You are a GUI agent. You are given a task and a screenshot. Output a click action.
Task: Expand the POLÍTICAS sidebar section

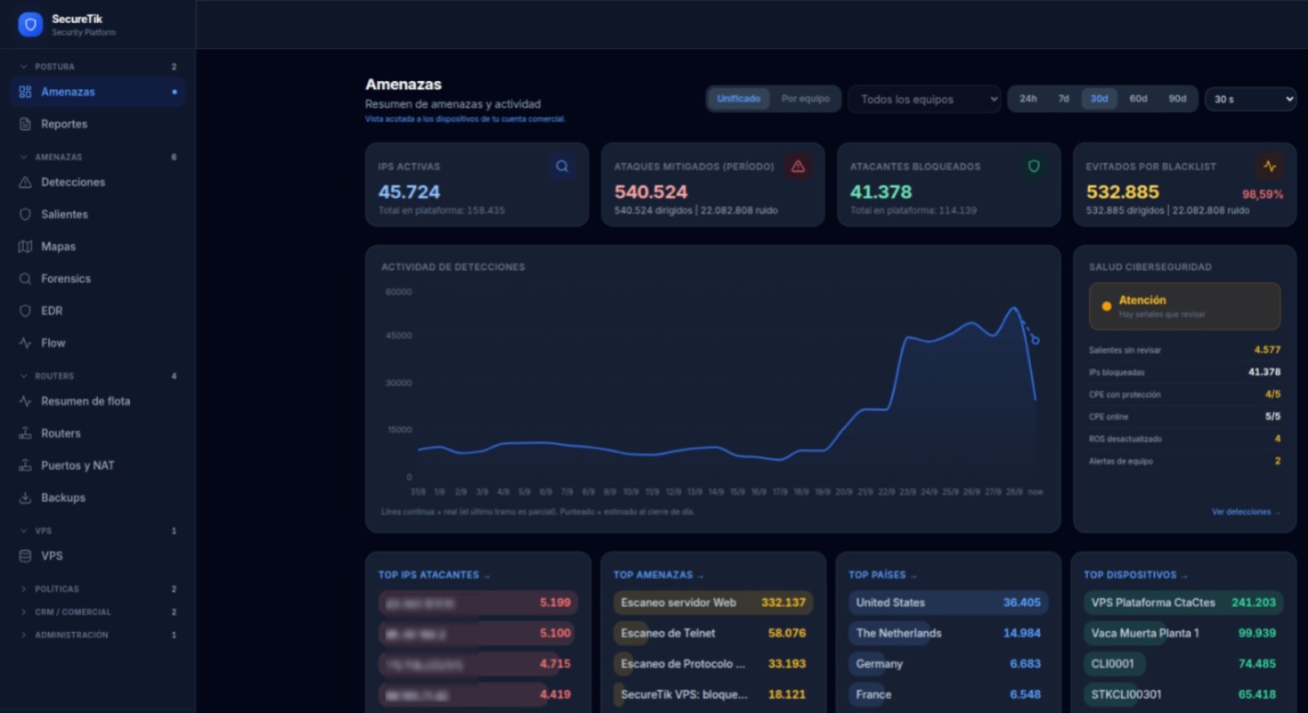click(98, 589)
